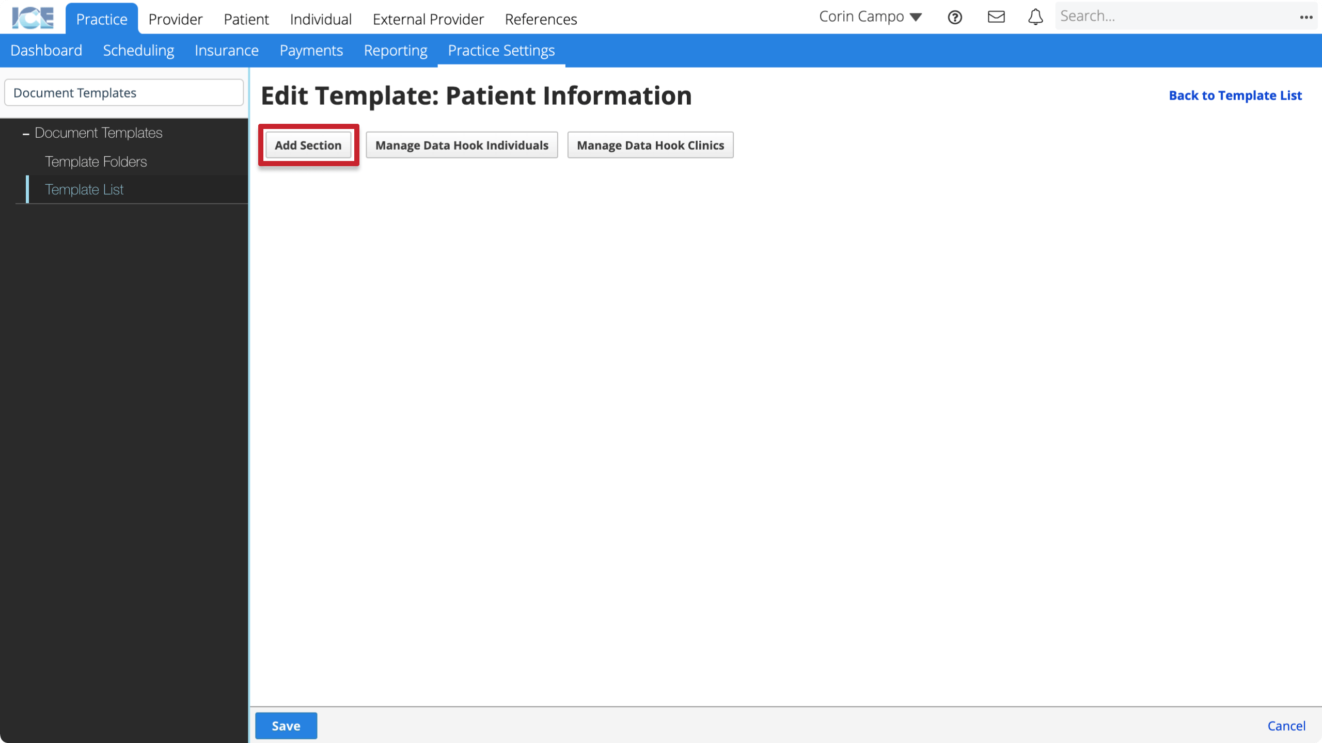Click the notifications bell icon
The height and width of the screenshot is (743, 1322).
click(1035, 17)
